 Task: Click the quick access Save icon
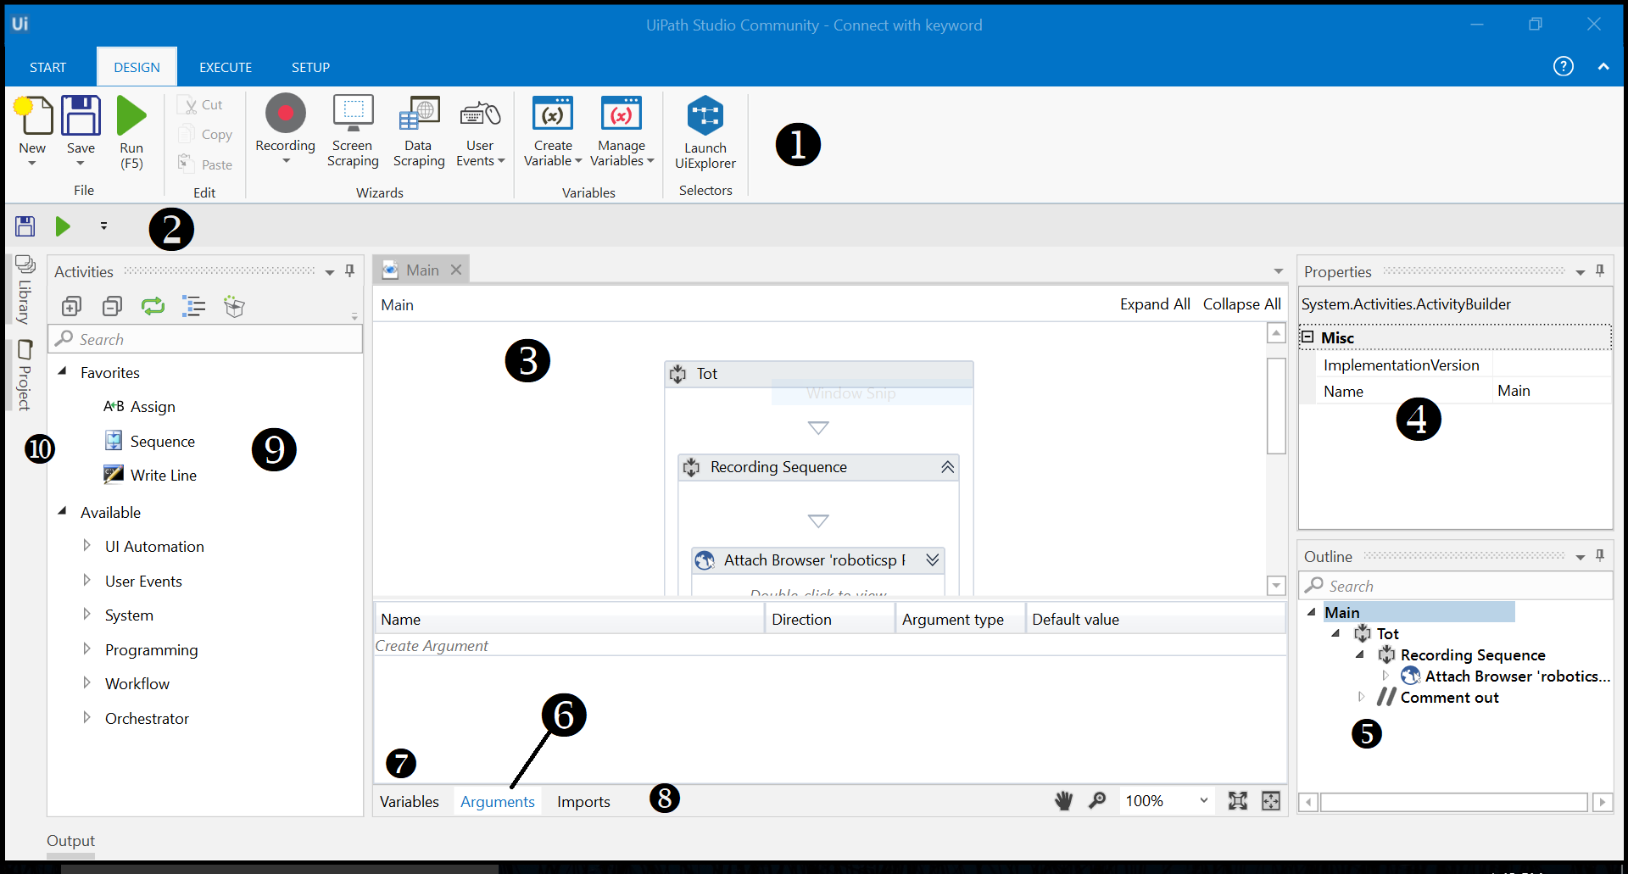click(25, 226)
